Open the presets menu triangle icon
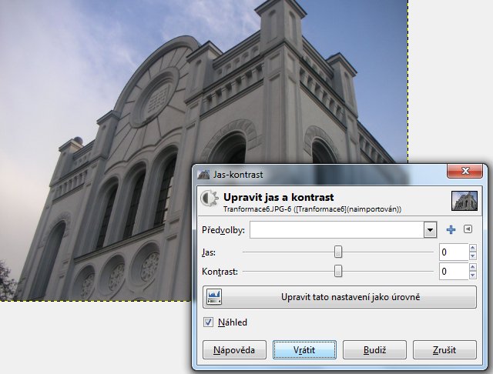Image resolution: width=493 pixels, height=374 pixels. 468,229
